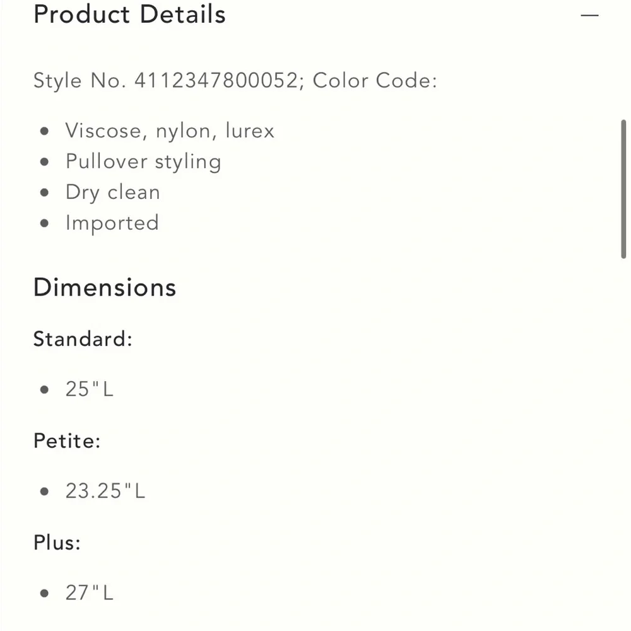Click the Pullover styling list item
The image size is (631, 631).
(143, 162)
